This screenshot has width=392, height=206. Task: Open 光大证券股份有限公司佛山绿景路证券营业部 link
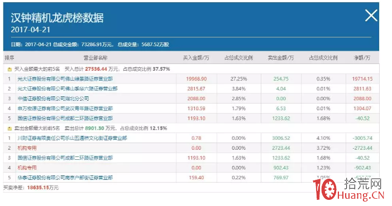(65, 79)
